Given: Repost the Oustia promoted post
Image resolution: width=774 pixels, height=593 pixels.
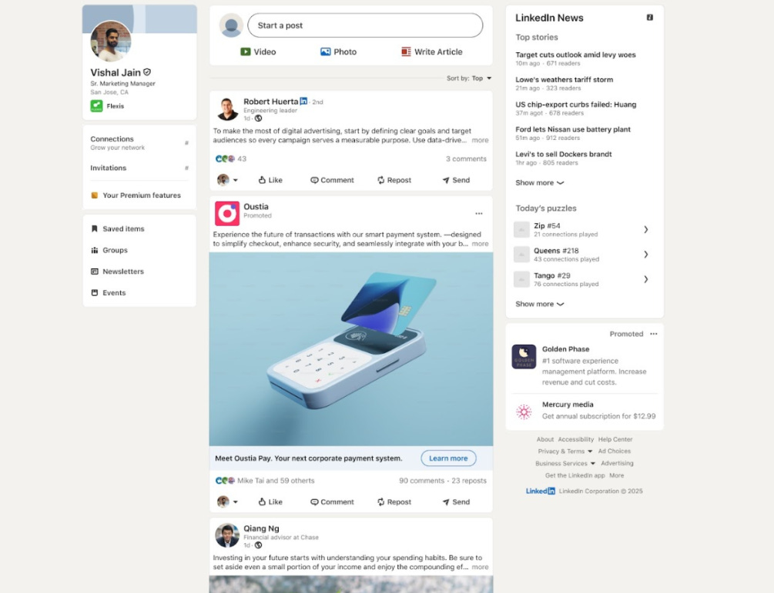Looking at the screenshot, I should [394, 501].
